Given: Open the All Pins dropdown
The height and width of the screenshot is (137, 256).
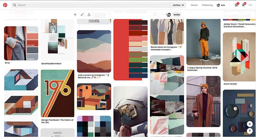Looking at the screenshot, I should tap(178, 5).
